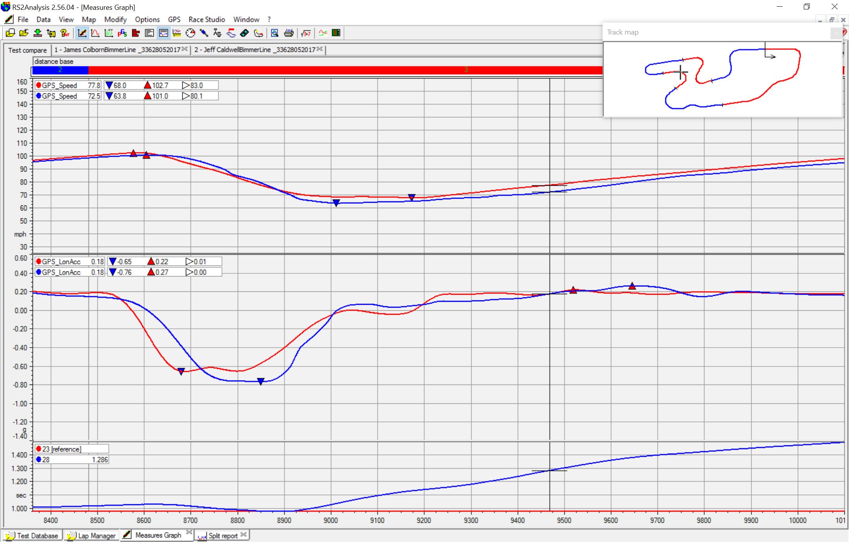Image resolution: width=849 pixels, height=542 pixels.
Task: Click the green download arrow icon
Action: click(x=38, y=33)
